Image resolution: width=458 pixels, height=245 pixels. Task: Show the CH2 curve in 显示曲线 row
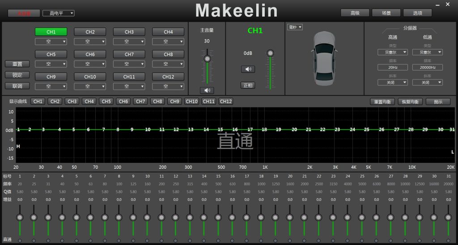coord(55,101)
